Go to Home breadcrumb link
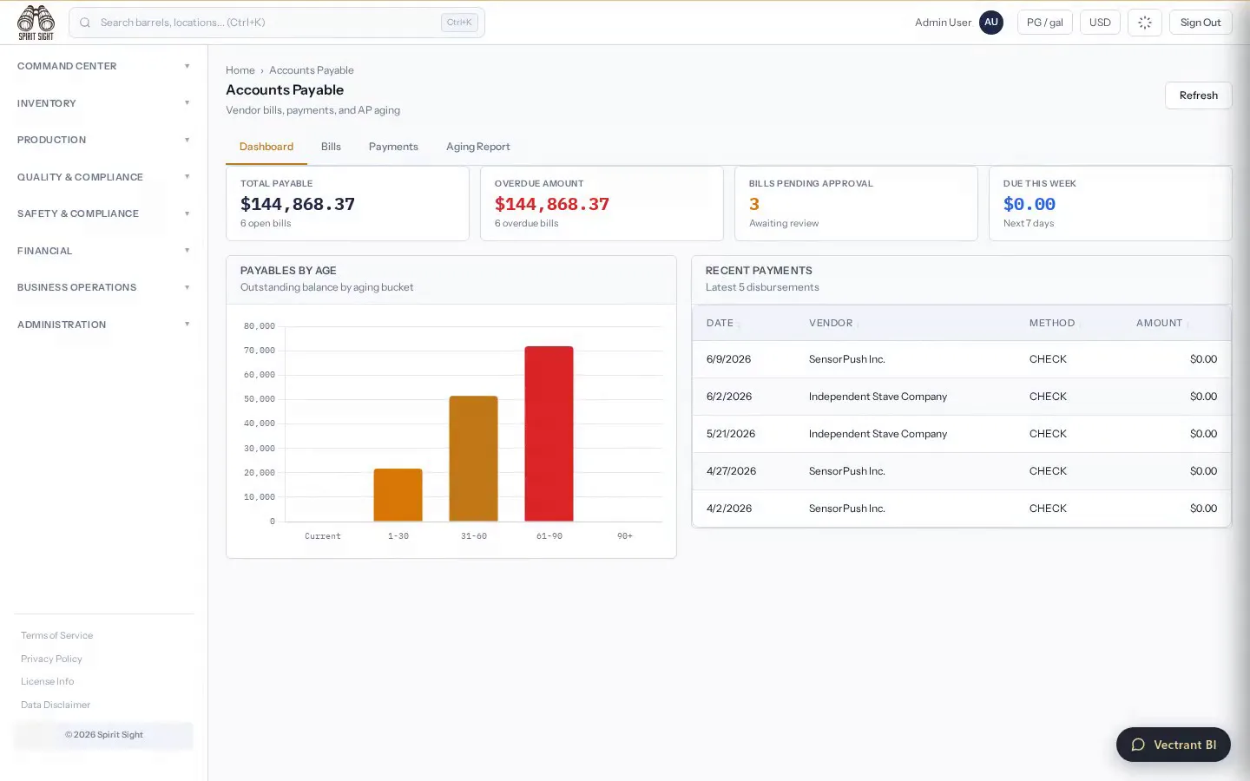The image size is (1250, 781). pyautogui.click(x=240, y=70)
